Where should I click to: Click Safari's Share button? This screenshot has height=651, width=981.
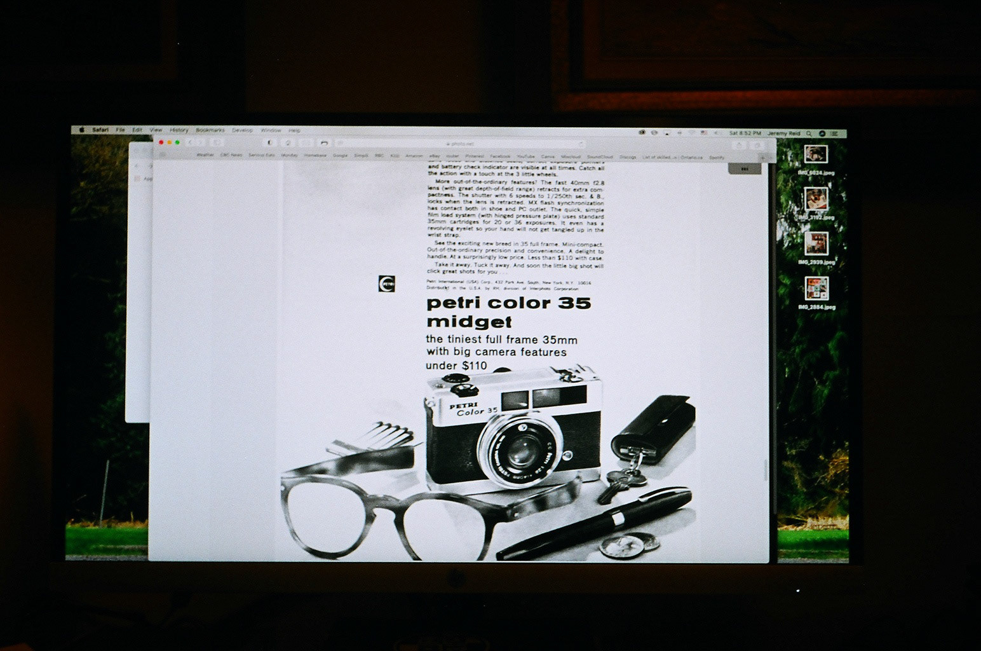point(739,146)
